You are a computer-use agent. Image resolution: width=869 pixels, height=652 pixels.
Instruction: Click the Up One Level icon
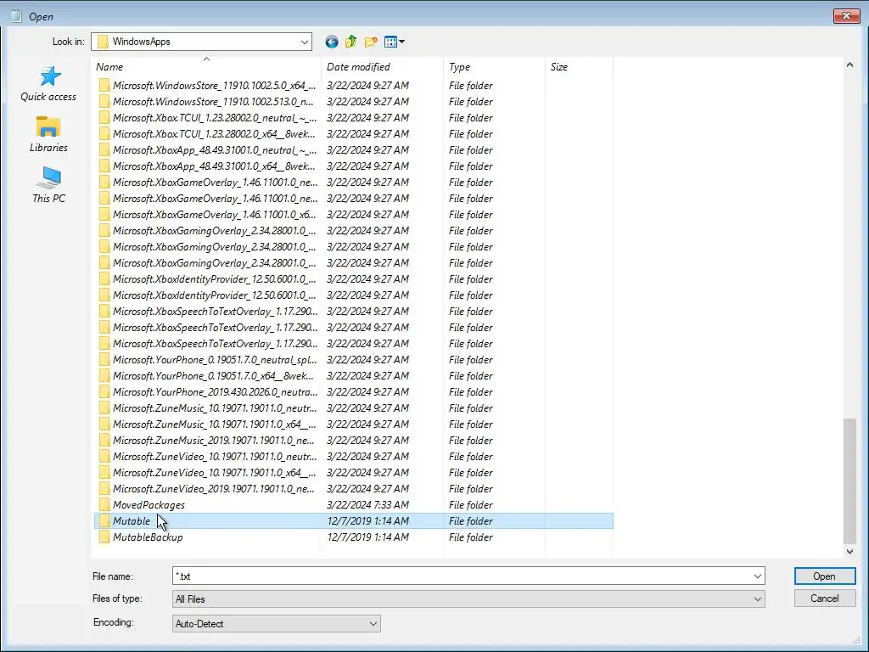[350, 42]
